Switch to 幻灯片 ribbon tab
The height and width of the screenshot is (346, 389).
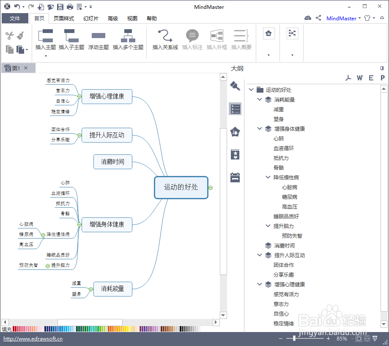click(91, 18)
